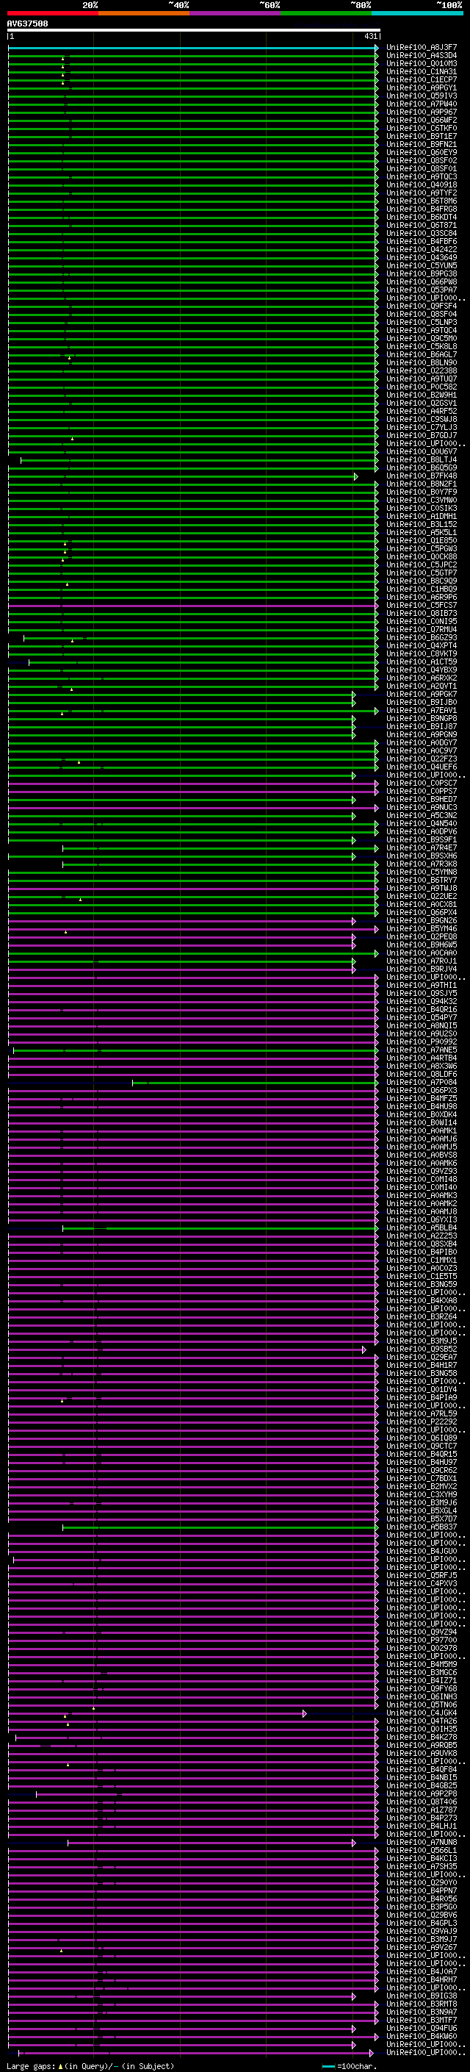Click the purple alignment bar for UniRef100_C5FCS7

193,605
